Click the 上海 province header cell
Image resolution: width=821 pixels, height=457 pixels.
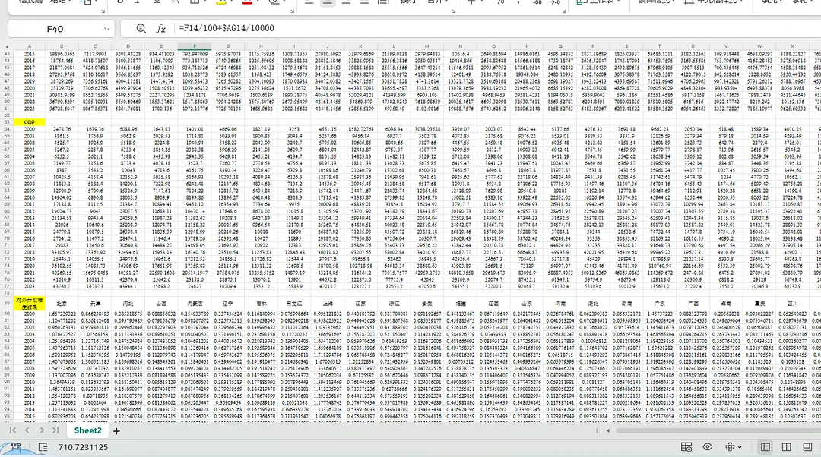(327, 303)
